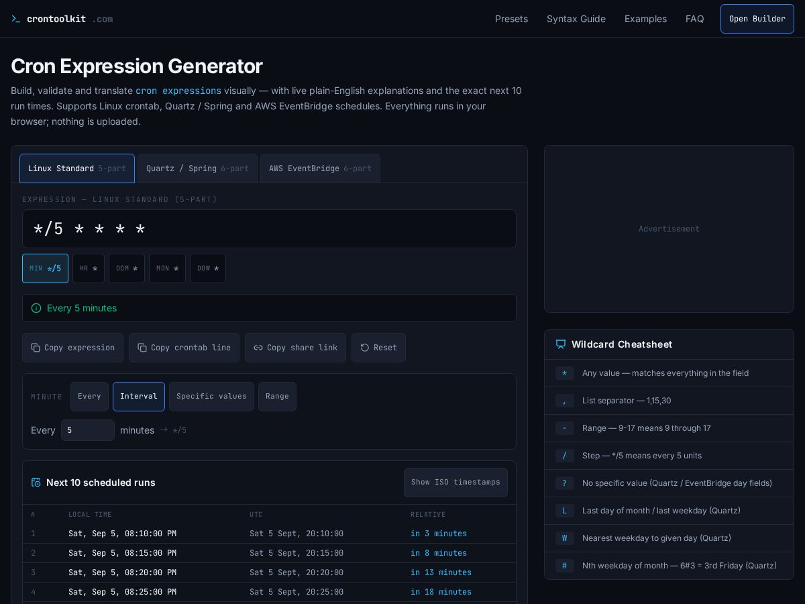
Task: Click the cron expression text box
Action: (269, 229)
